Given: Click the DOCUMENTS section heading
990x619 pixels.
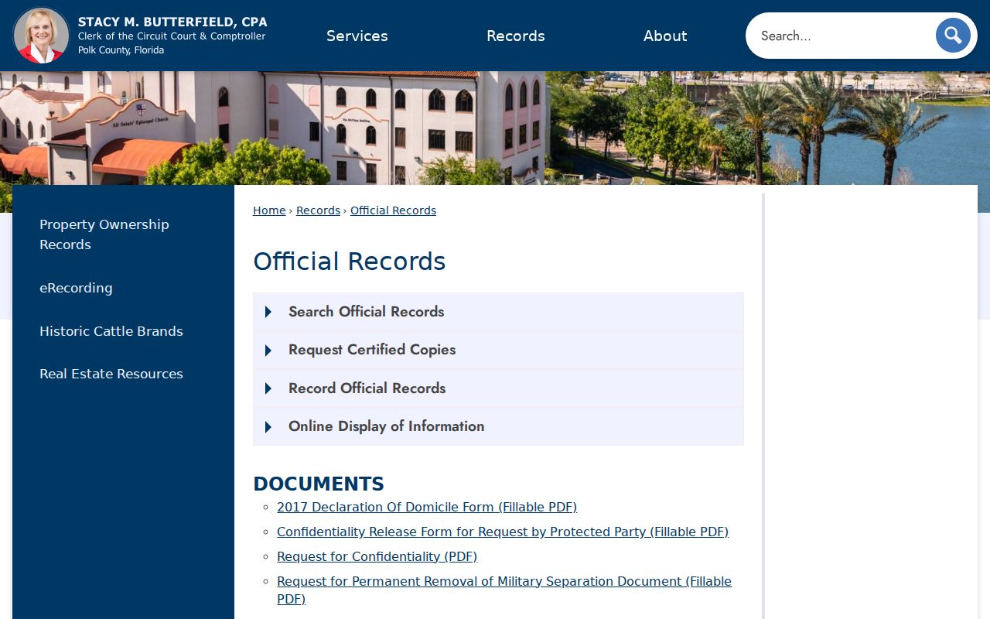Looking at the screenshot, I should pyautogui.click(x=319, y=484).
